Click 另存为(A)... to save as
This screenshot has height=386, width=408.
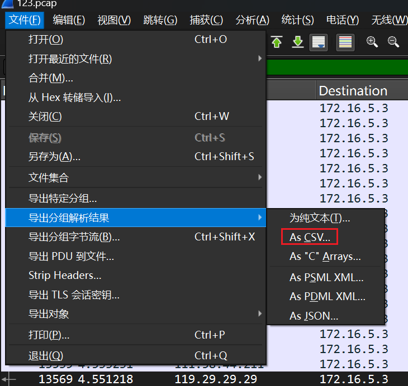coord(54,157)
